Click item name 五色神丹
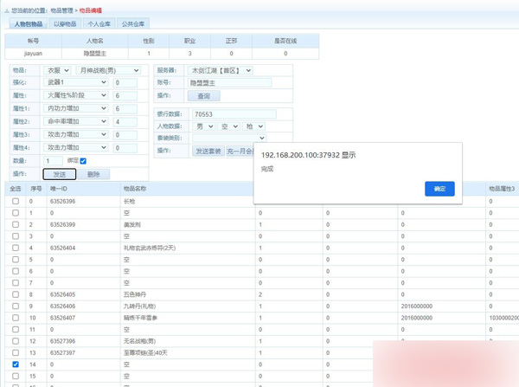519x387 pixels. click(135, 294)
